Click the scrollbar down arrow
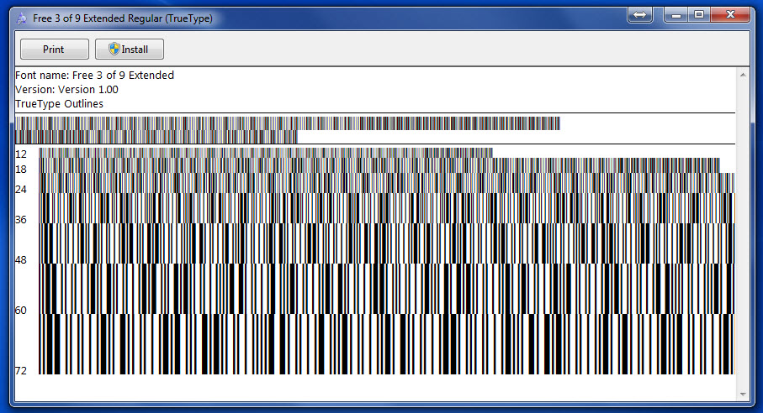The width and height of the screenshot is (763, 413). [742, 394]
